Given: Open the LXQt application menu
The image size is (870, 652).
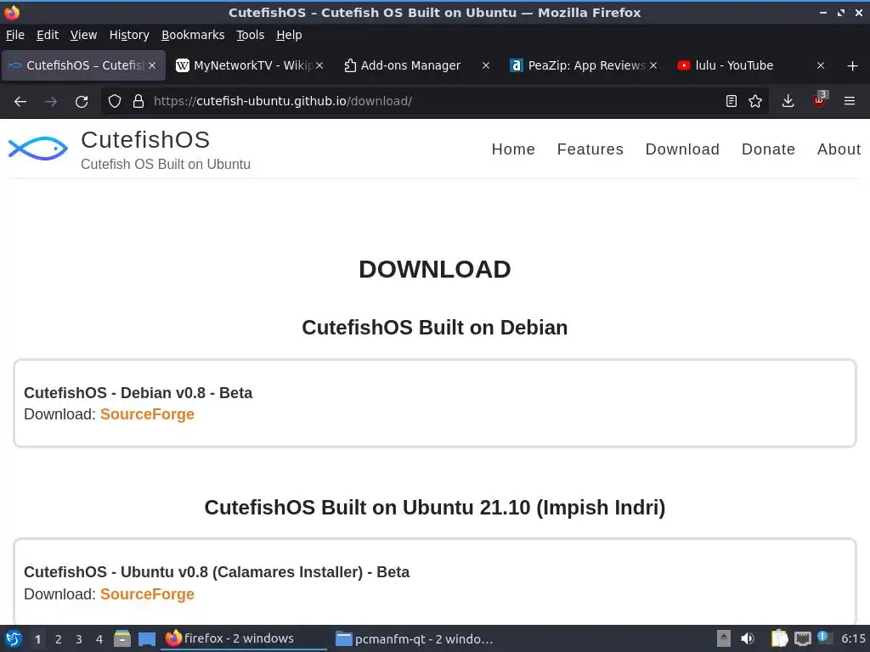Looking at the screenshot, I should click(x=13, y=638).
